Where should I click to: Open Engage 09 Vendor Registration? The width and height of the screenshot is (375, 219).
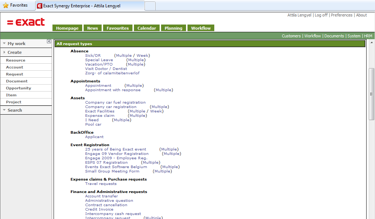click(x=117, y=154)
